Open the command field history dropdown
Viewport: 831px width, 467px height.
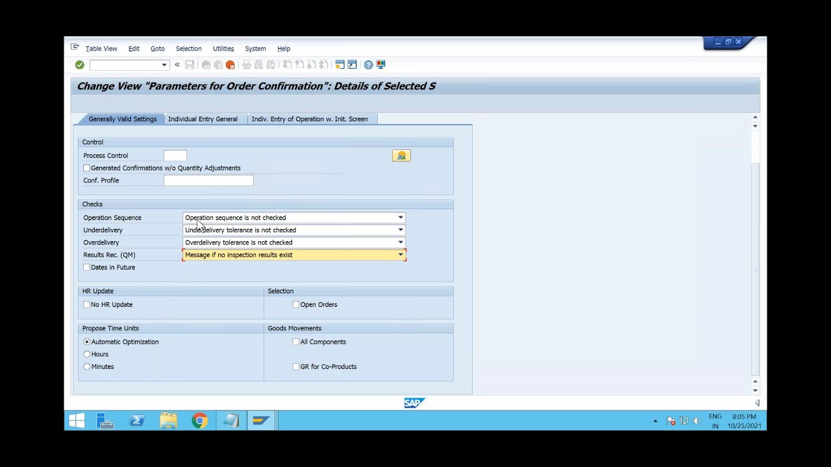tap(164, 65)
